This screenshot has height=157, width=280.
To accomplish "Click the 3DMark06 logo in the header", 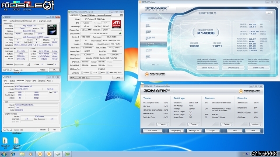I will (x=157, y=91).
